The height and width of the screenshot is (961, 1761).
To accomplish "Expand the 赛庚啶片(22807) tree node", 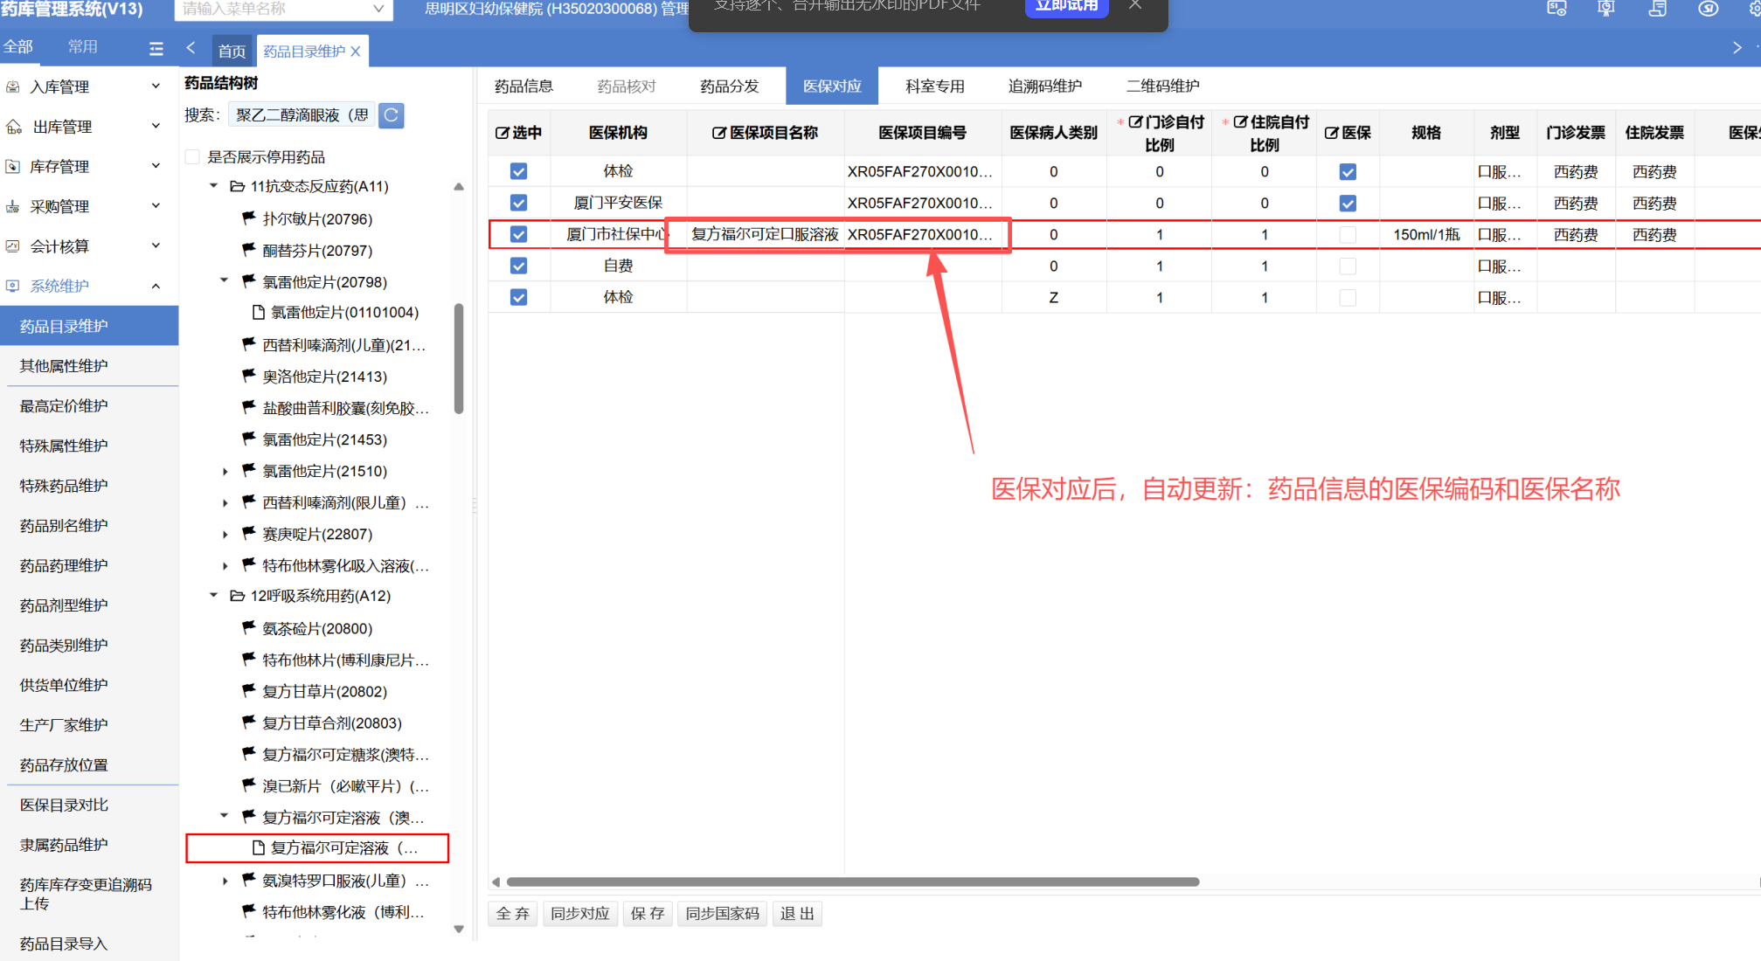I will pyautogui.click(x=225, y=535).
